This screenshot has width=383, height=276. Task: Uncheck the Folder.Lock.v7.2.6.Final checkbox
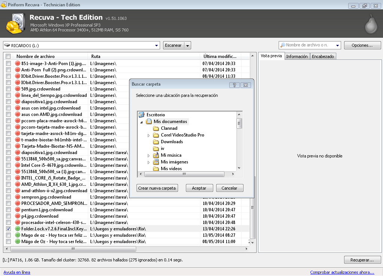pos(8,229)
